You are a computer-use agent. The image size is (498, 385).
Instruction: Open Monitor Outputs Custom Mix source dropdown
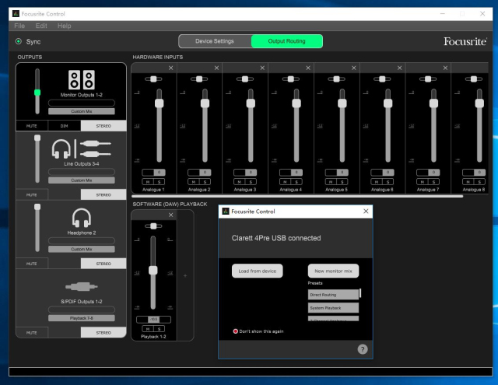81,111
